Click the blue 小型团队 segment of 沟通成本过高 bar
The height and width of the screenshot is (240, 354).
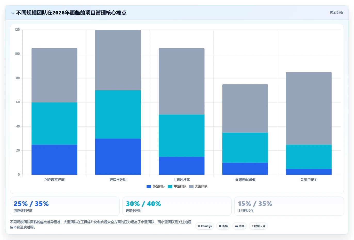pos(54,160)
